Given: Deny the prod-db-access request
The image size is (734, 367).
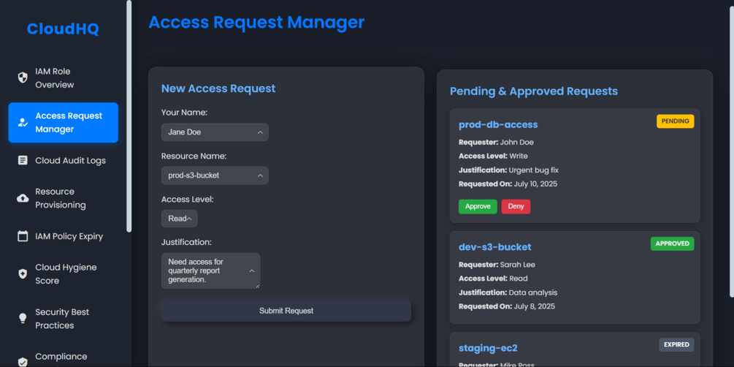Looking at the screenshot, I should (x=516, y=206).
